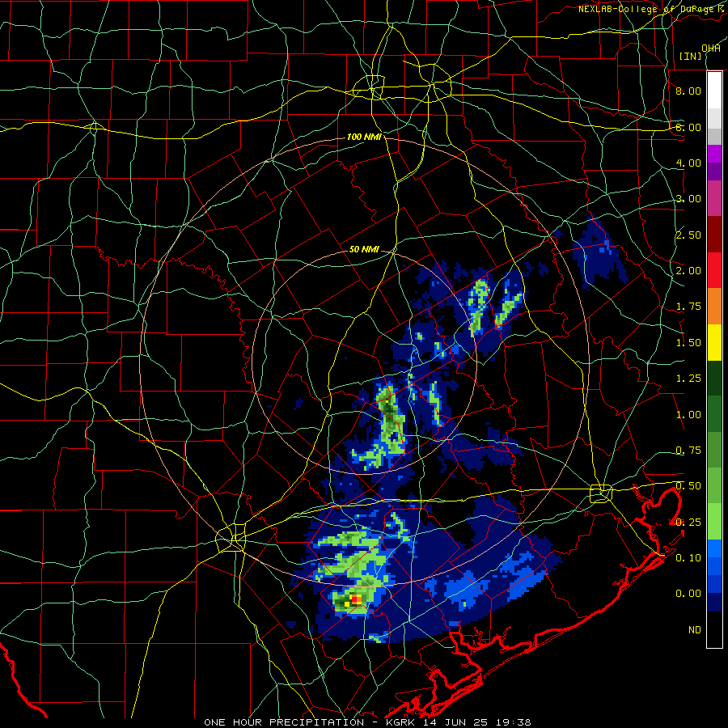728x728 pixels.
Task: Click the 1.75 legend value label
Action: (x=688, y=307)
